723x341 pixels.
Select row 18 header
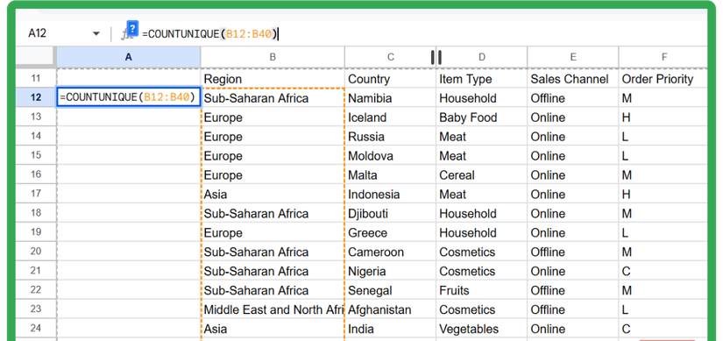pos(36,213)
